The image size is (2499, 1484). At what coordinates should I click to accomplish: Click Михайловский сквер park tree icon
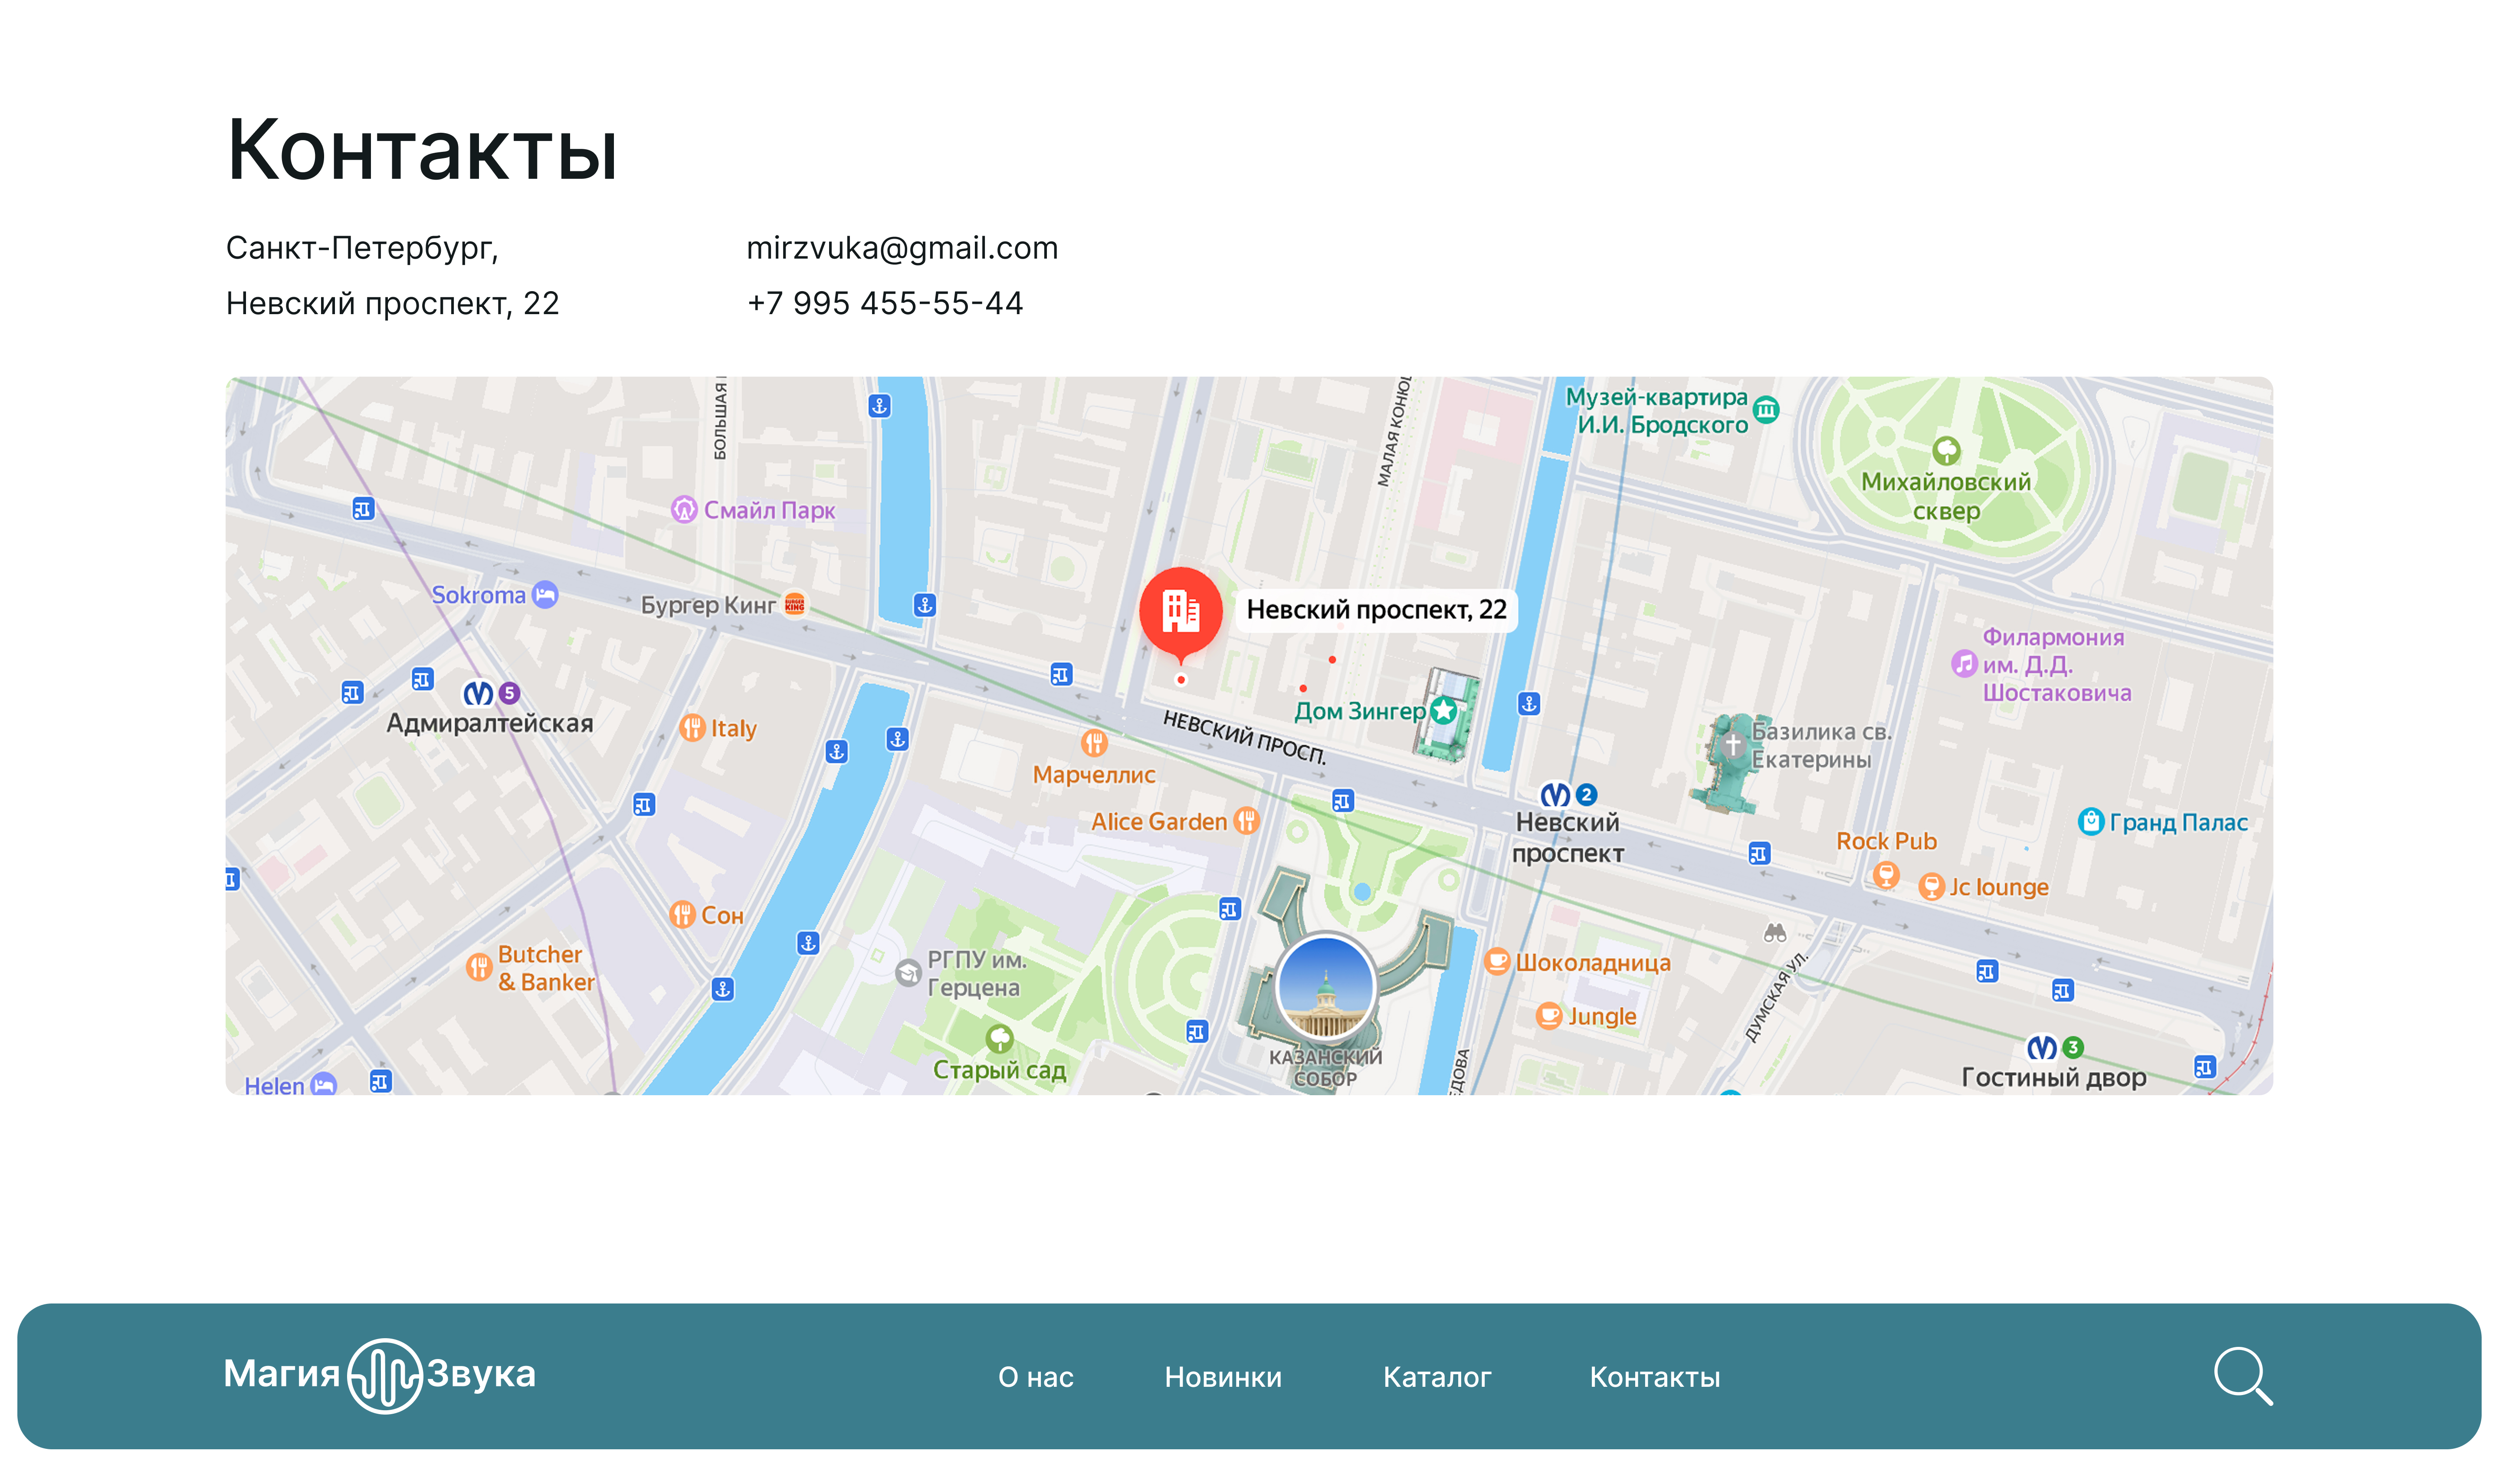click(1945, 450)
